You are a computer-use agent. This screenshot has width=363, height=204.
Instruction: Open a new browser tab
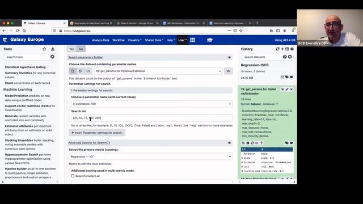tap(257, 23)
